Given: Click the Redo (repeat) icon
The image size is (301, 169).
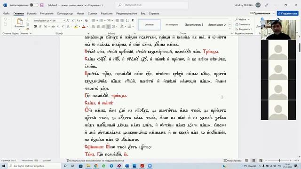Looking at the screenshot, I should point(5,24).
